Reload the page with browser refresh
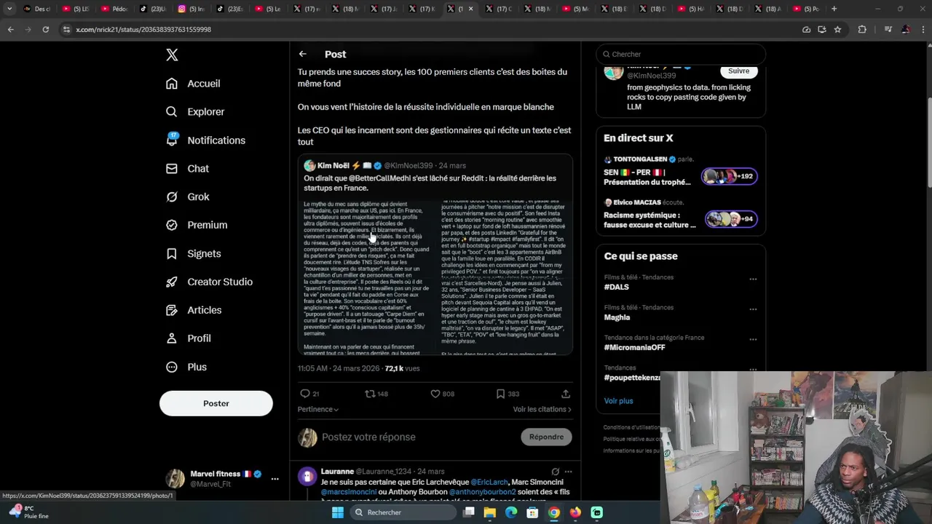Viewport: 932px width, 524px height. (45, 29)
